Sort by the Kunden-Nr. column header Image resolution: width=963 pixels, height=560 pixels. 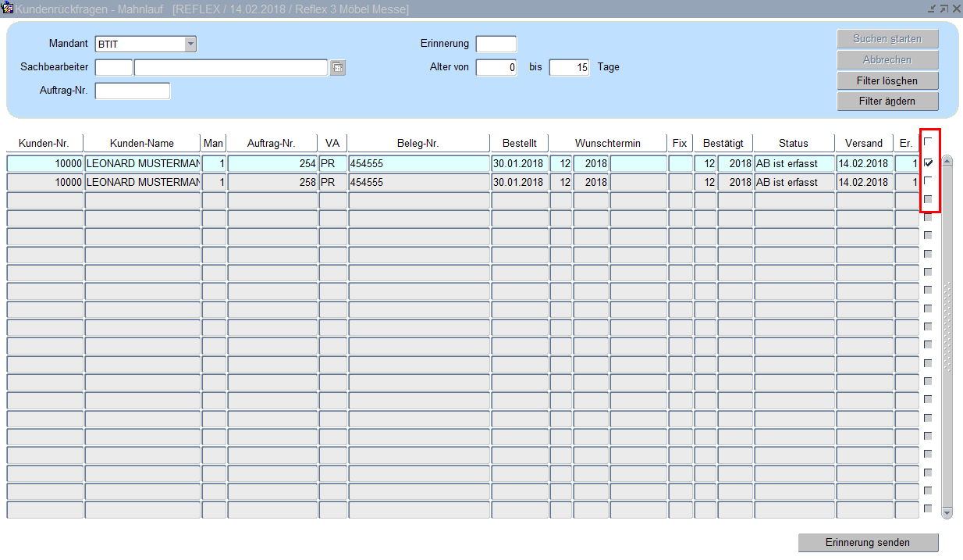[44, 143]
